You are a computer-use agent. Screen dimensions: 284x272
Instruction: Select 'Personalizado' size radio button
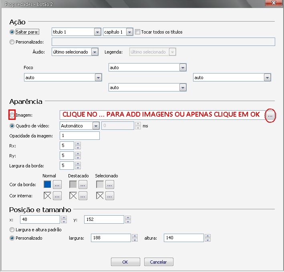pyautogui.click(x=12, y=238)
